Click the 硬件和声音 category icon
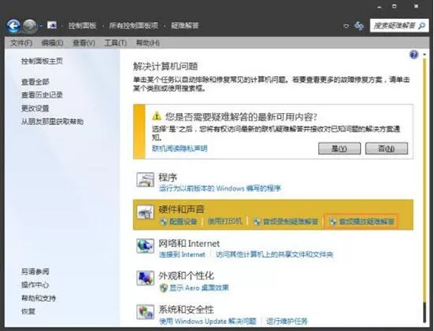Viewport: 434px width, 331px height. coord(145,212)
